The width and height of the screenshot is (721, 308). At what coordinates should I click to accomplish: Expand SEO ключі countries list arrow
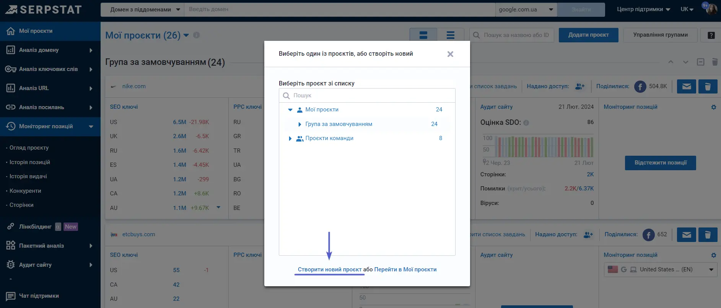coord(218,208)
